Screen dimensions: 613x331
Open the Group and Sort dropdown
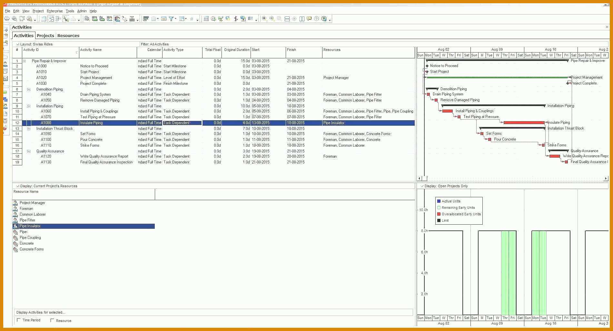click(x=186, y=19)
